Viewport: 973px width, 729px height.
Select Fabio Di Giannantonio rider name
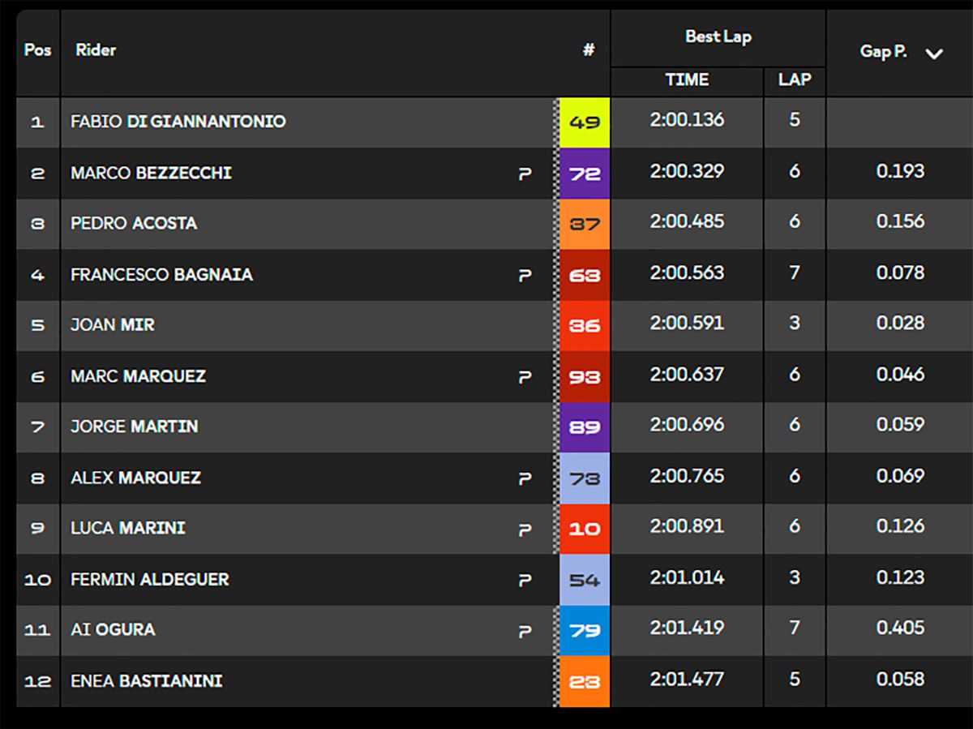coord(178,122)
